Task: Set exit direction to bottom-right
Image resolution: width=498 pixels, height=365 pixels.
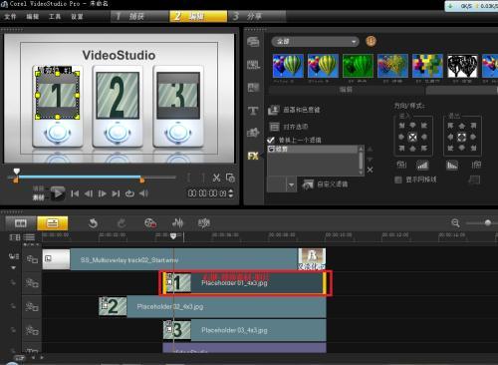Action: click(x=473, y=148)
